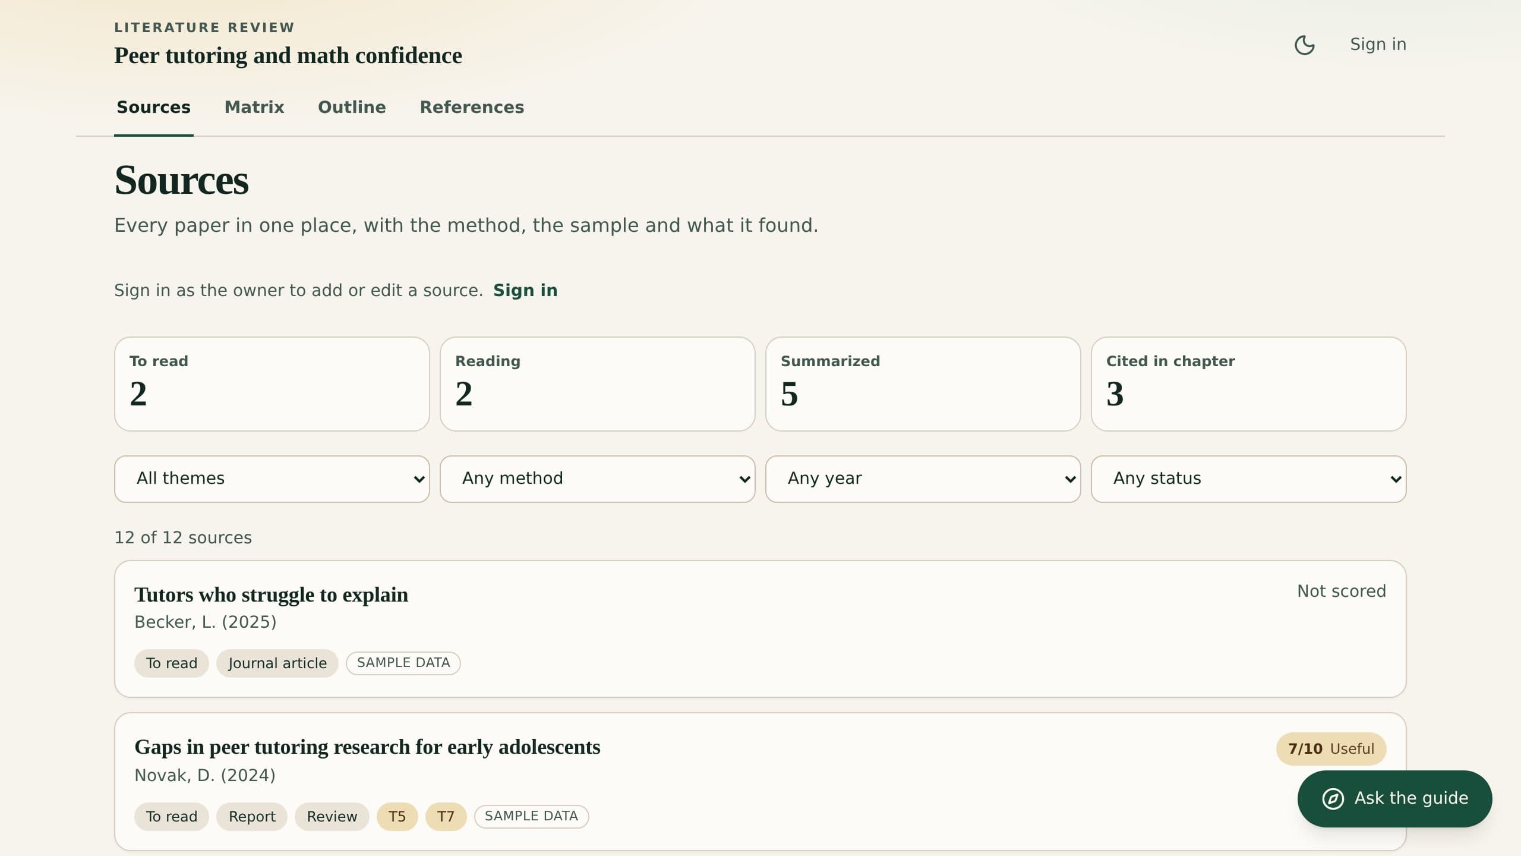This screenshot has width=1521, height=856.
Task: Click the author line Novak, D. (2024)
Action: click(205, 775)
